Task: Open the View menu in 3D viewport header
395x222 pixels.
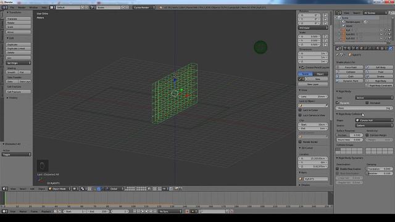Action: pos(13,189)
